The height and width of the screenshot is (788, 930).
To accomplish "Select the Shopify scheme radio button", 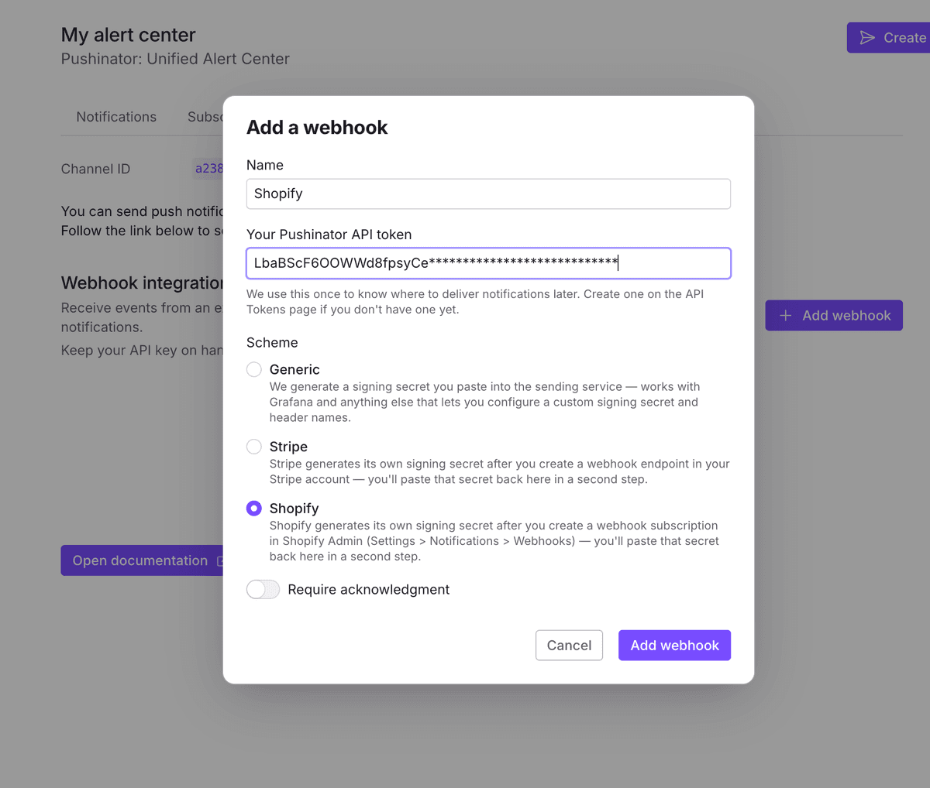I will (253, 509).
